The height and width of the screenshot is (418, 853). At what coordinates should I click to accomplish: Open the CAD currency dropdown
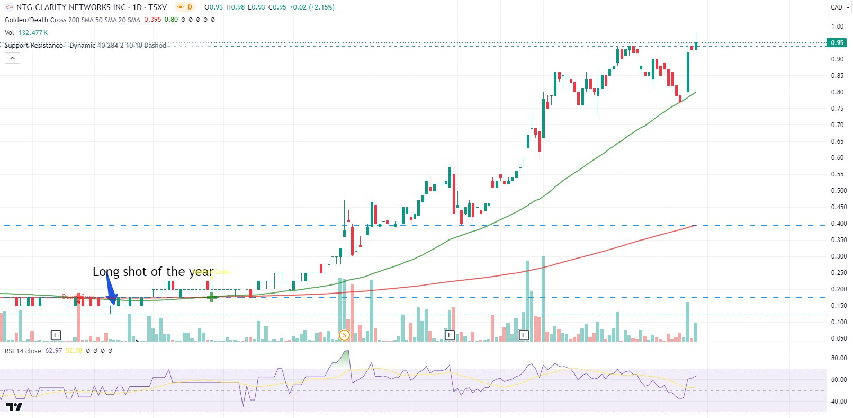pos(840,7)
